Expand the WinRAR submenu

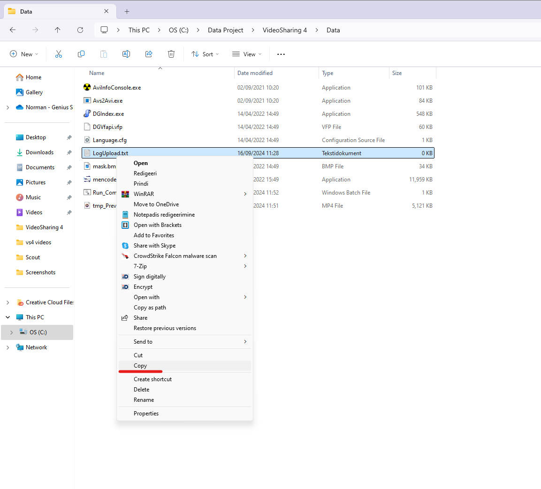(245, 194)
